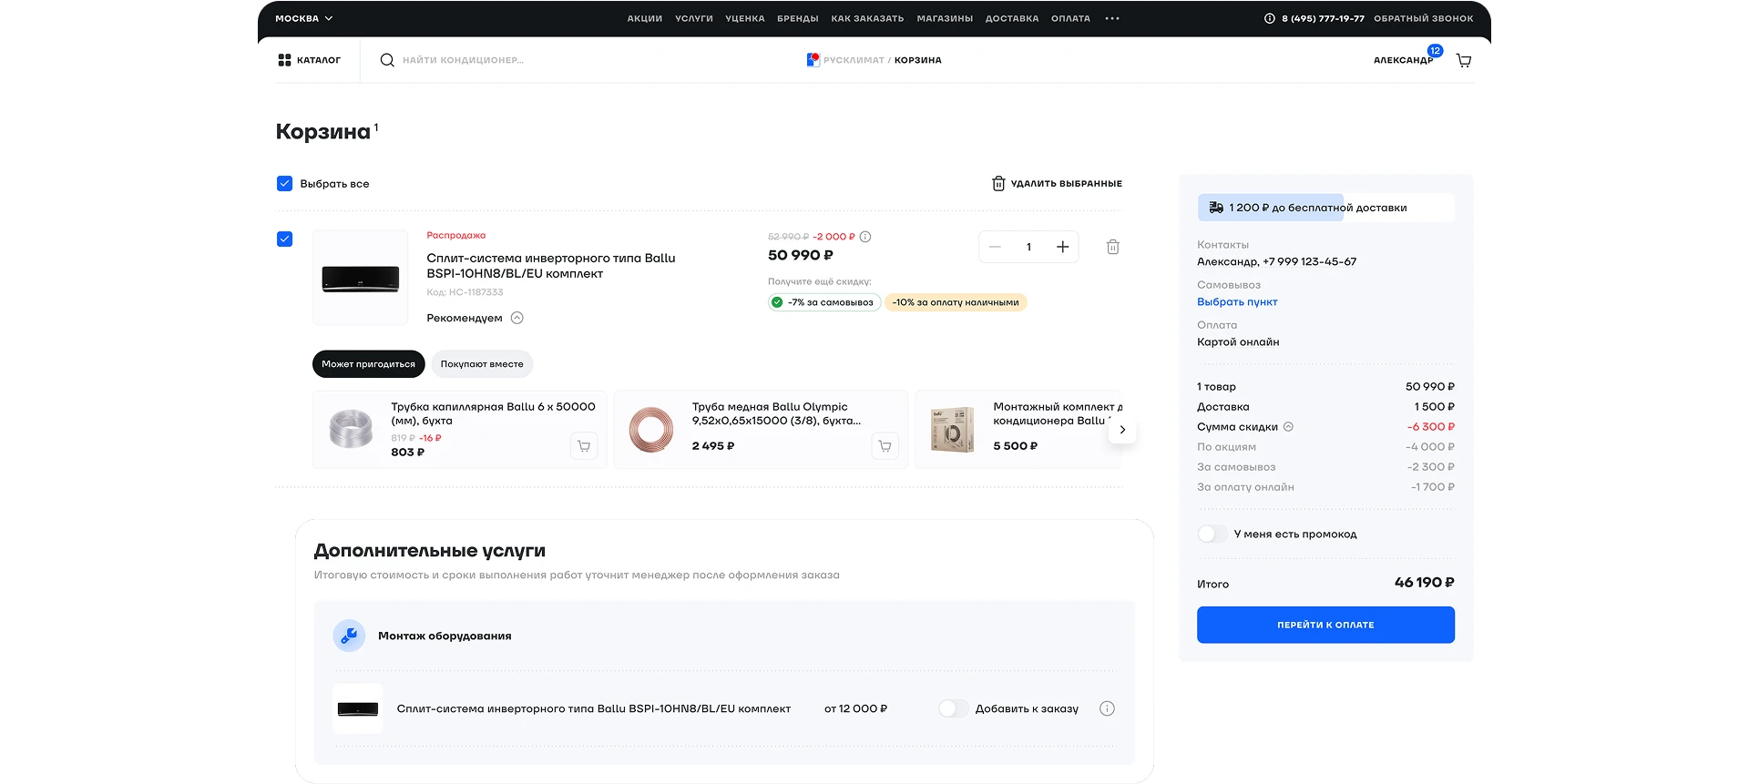Open the Услуги menu item
Image resolution: width=1749 pixels, height=784 pixels.
694,18
